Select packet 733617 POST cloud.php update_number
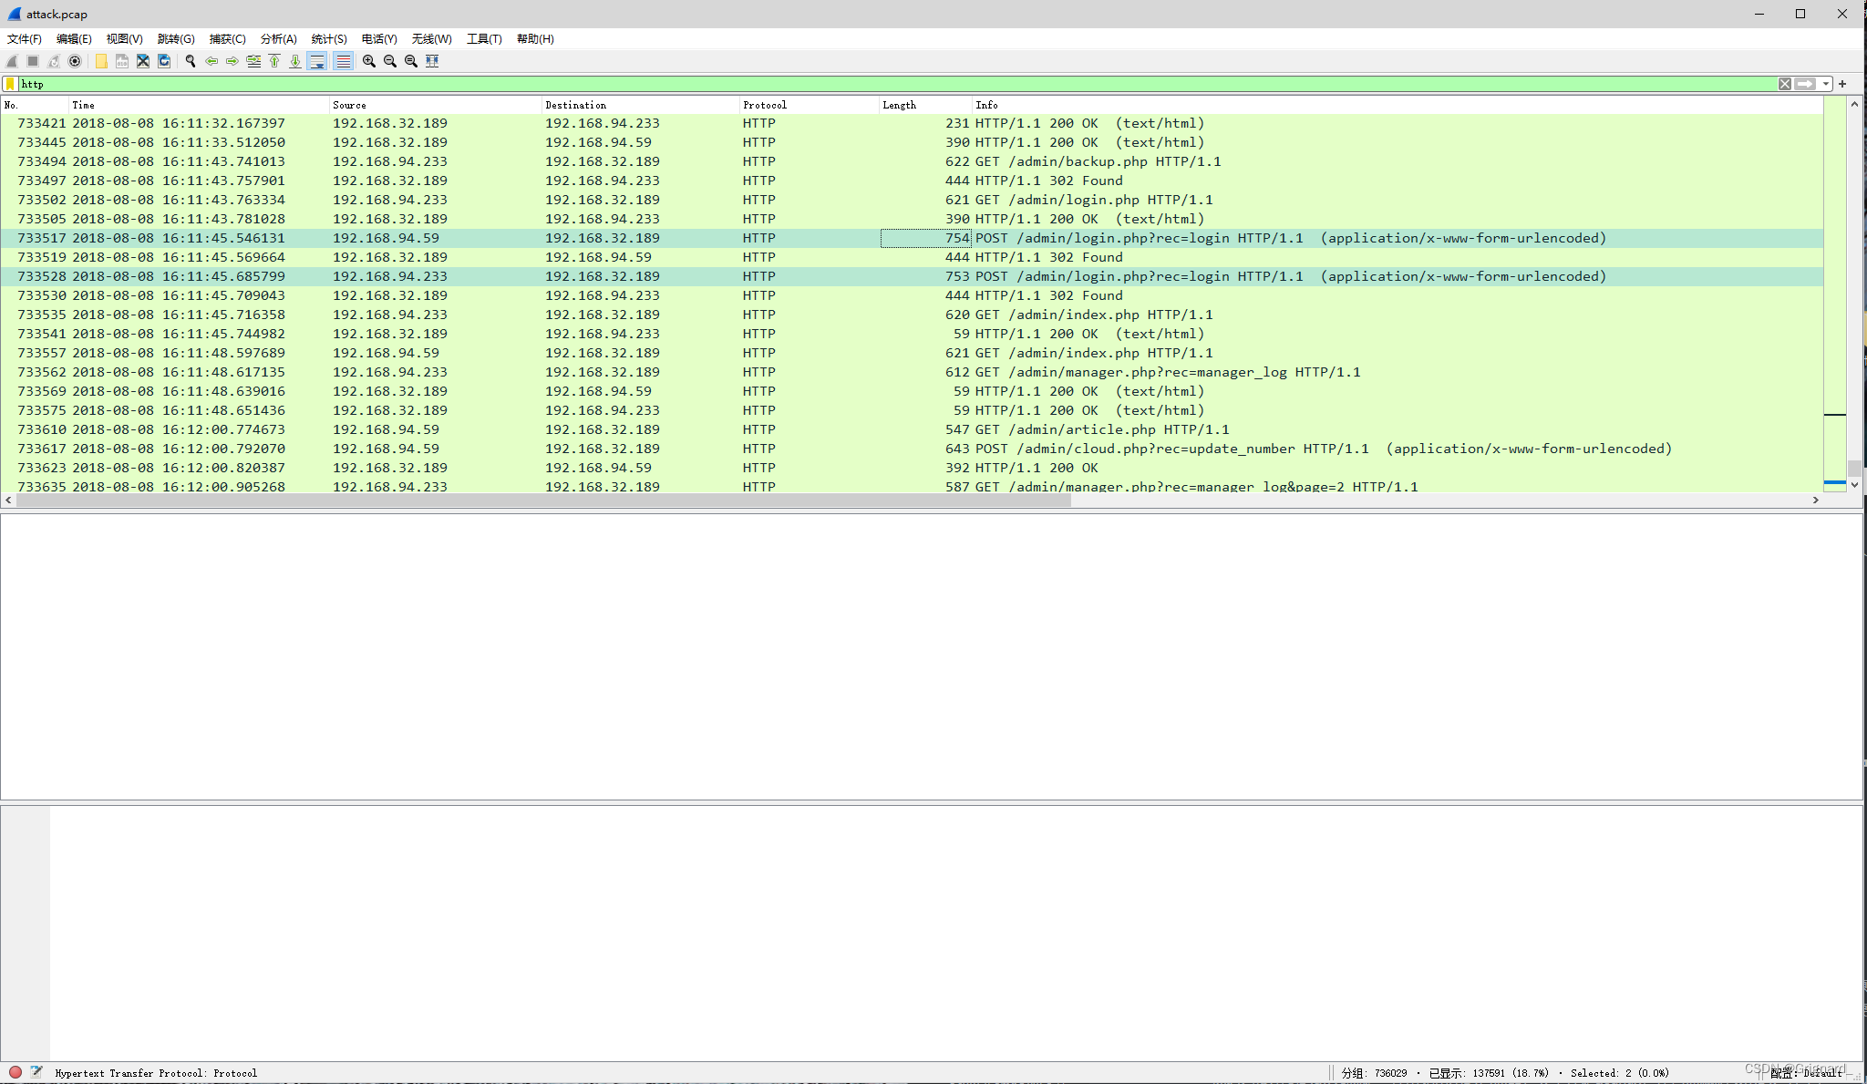 (x=912, y=449)
